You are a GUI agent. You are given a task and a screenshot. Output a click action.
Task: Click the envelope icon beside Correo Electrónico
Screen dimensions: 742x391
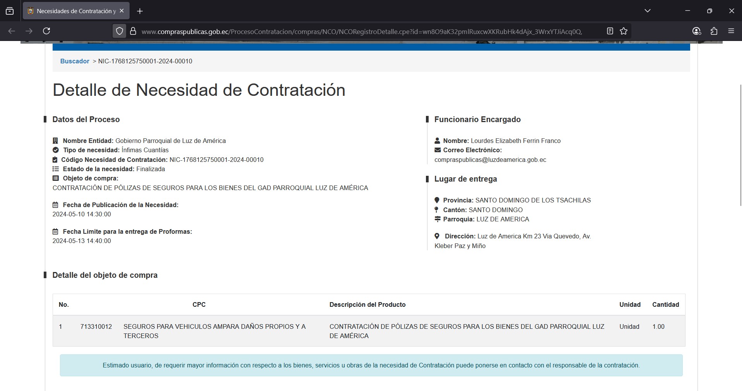point(438,150)
